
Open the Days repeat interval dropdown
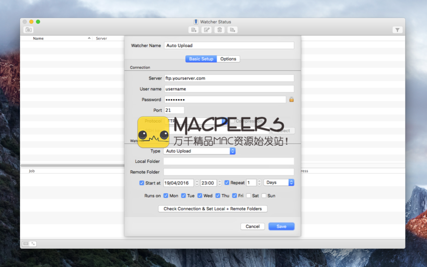tap(279, 183)
